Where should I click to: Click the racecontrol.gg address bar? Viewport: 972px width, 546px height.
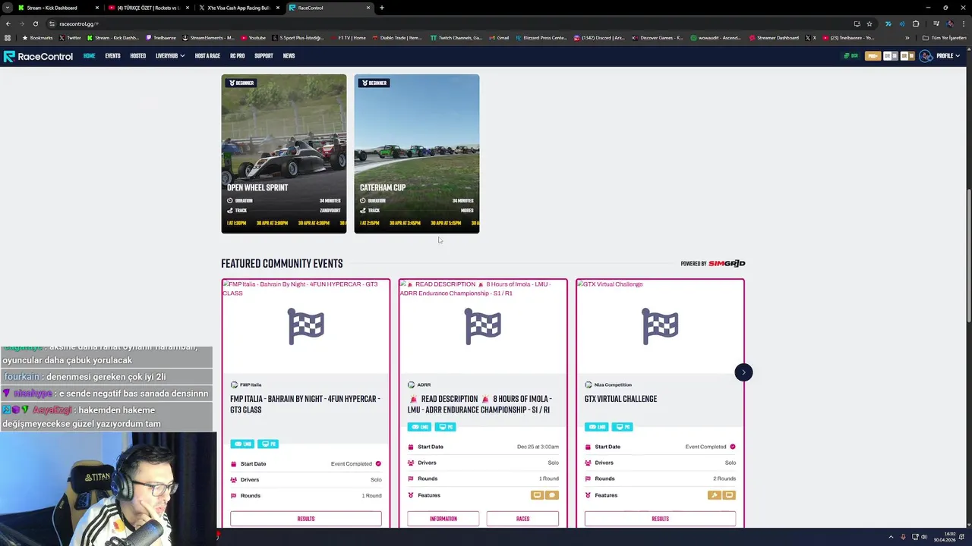click(x=448, y=24)
